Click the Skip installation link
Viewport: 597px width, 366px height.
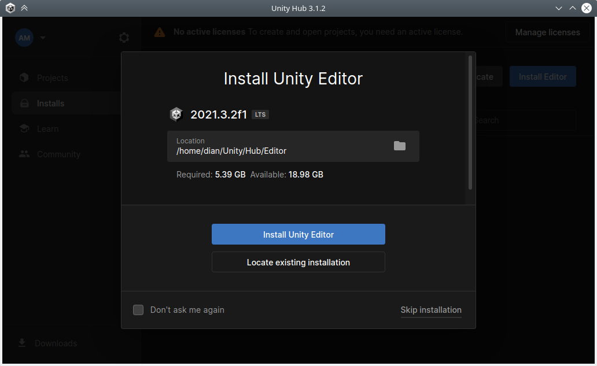click(x=431, y=310)
